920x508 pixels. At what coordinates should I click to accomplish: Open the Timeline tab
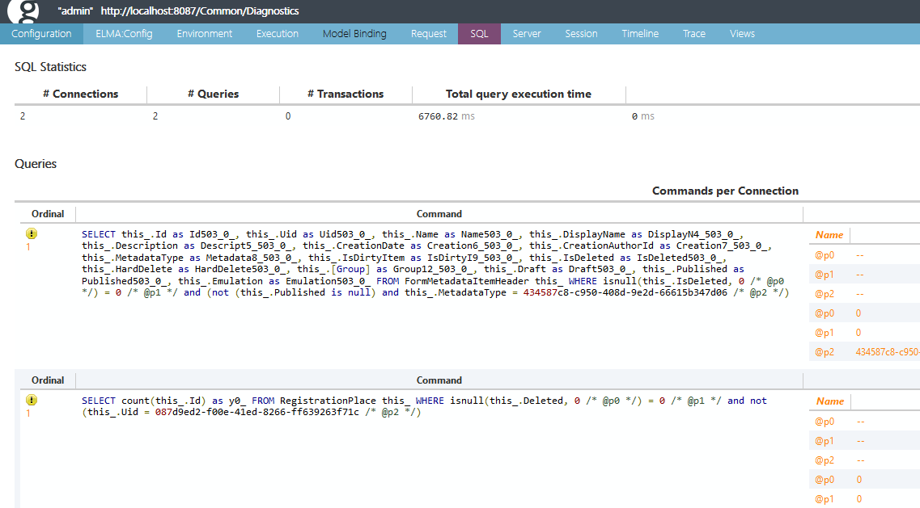[640, 34]
